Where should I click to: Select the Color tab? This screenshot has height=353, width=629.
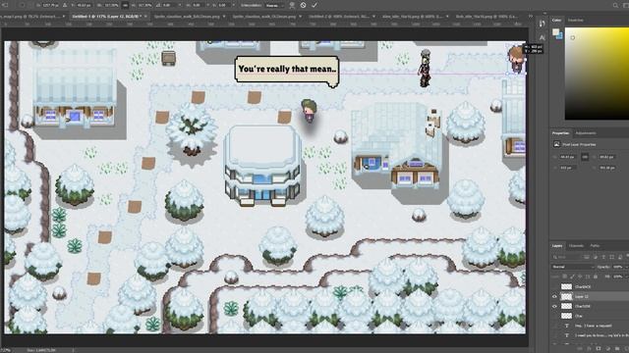(x=556, y=20)
